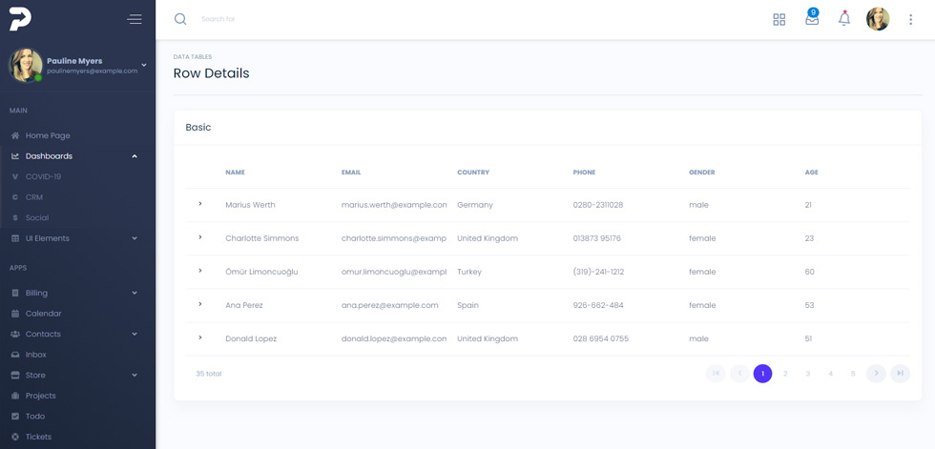Sort by the EMAIL column header
This screenshot has width=935, height=449.
pyautogui.click(x=351, y=173)
